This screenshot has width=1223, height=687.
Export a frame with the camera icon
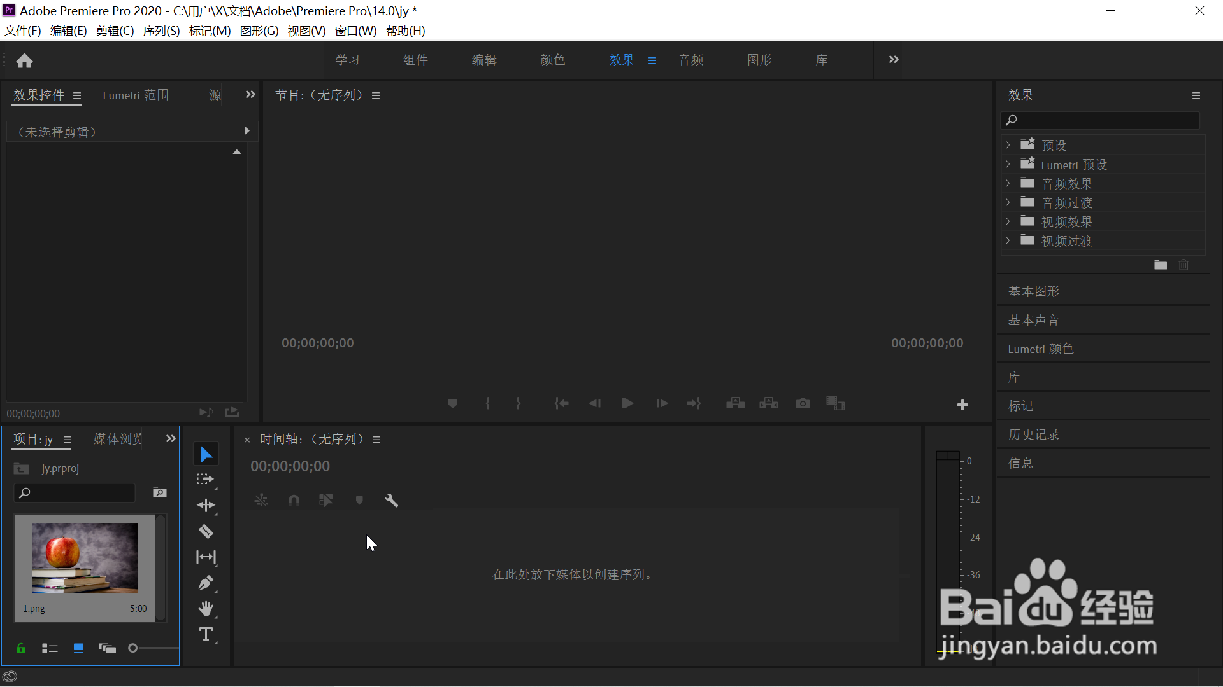(802, 403)
